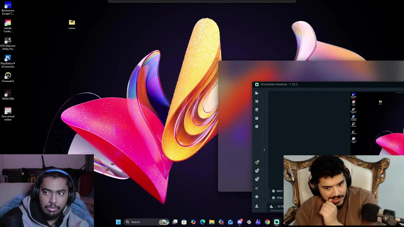Open the third external tool link icon in Streamlabs

click(x=257, y=179)
